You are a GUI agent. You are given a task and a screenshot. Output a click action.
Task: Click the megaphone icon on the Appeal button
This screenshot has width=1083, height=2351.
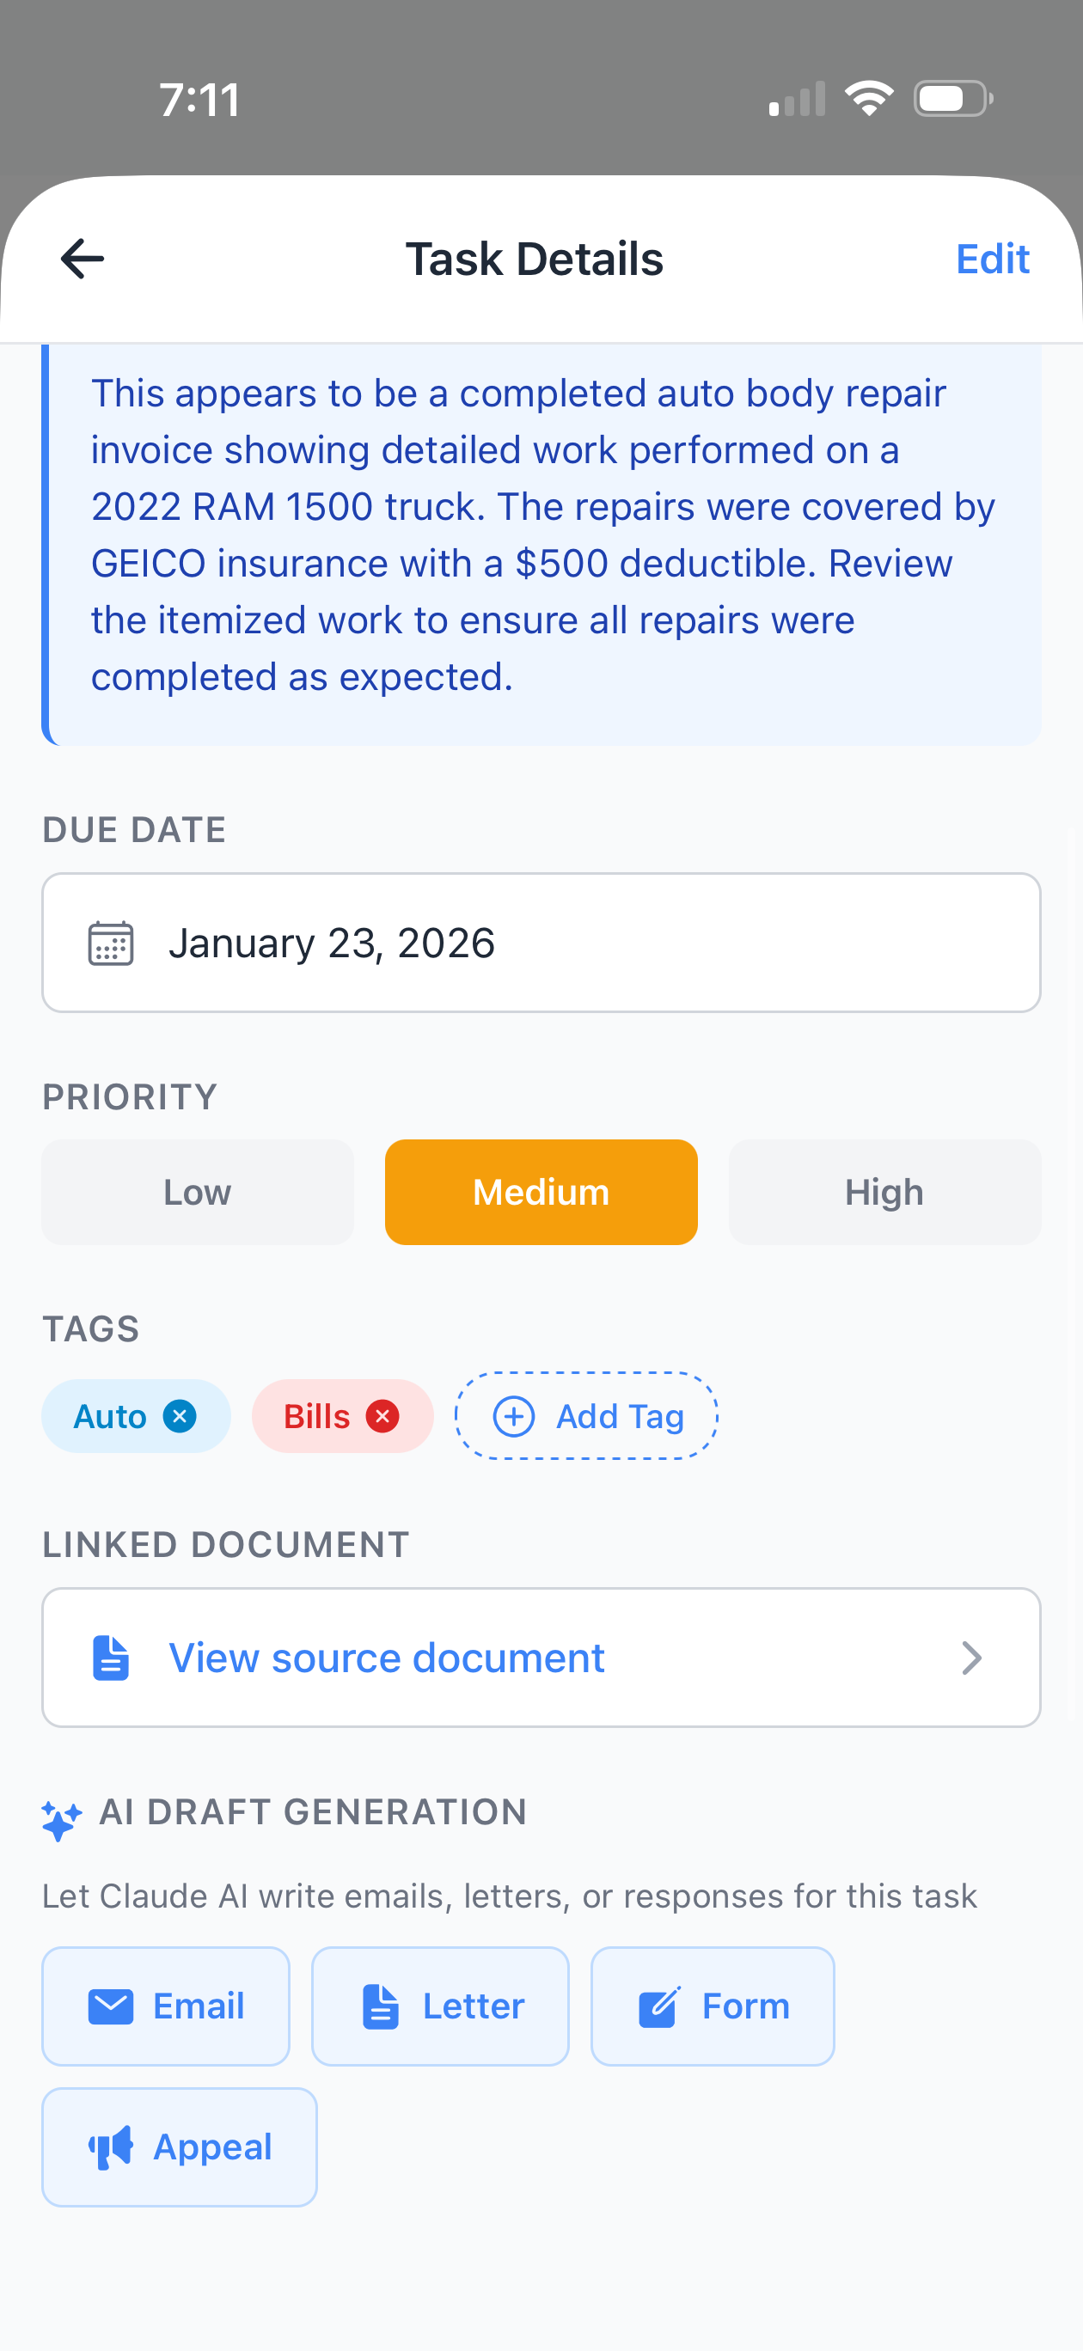coord(109,2146)
